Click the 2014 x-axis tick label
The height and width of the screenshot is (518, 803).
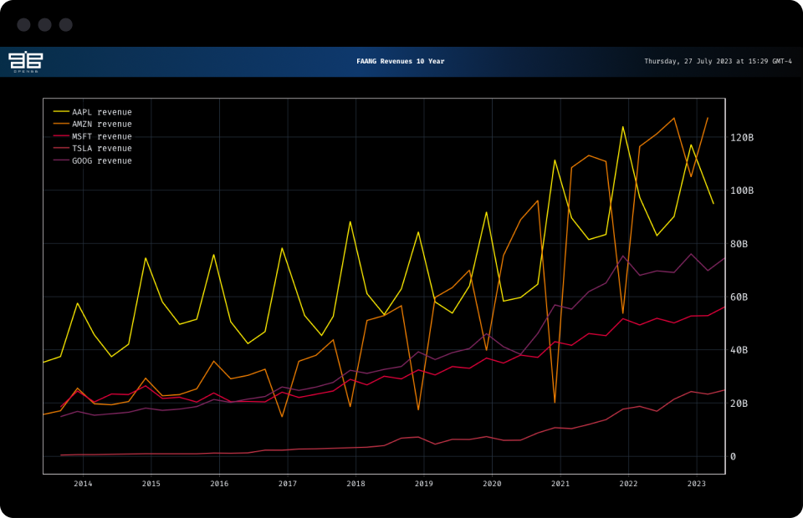[83, 484]
